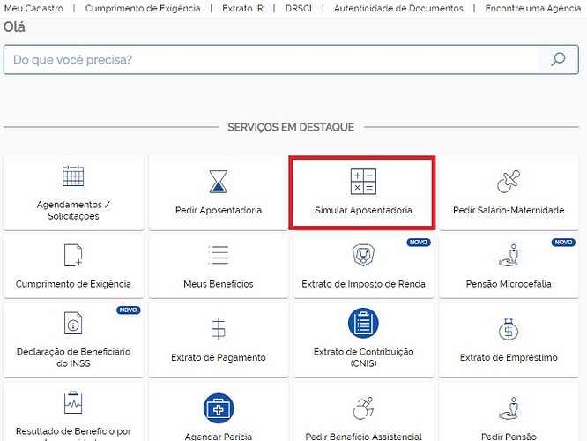The height and width of the screenshot is (441, 587).
Task: Click the Autenticidade de Documentos link
Action: click(x=398, y=8)
